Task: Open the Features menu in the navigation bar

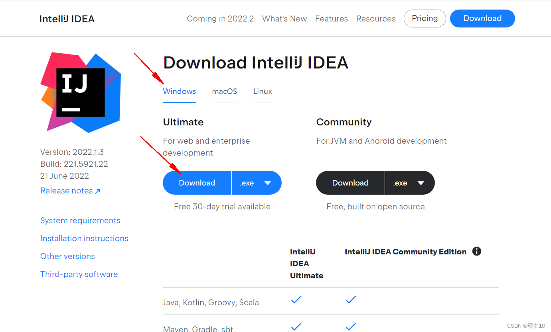Action: [332, 18]
